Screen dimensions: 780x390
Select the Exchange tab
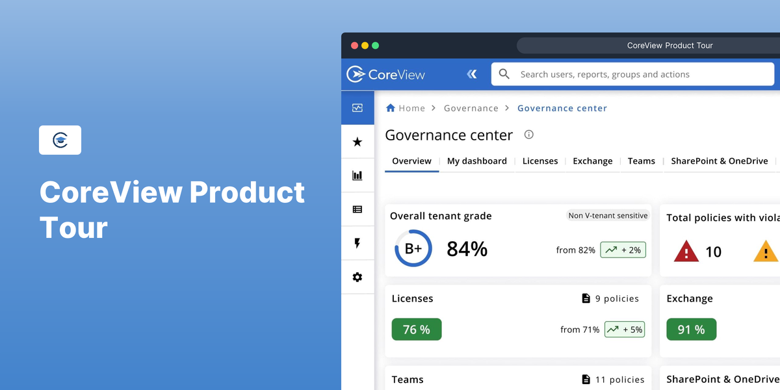[x=592, y=161]
